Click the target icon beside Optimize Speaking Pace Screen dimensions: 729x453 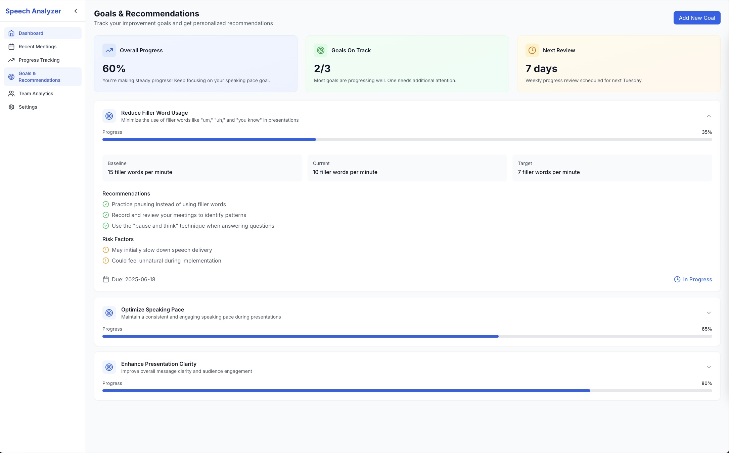coord(109,313)
